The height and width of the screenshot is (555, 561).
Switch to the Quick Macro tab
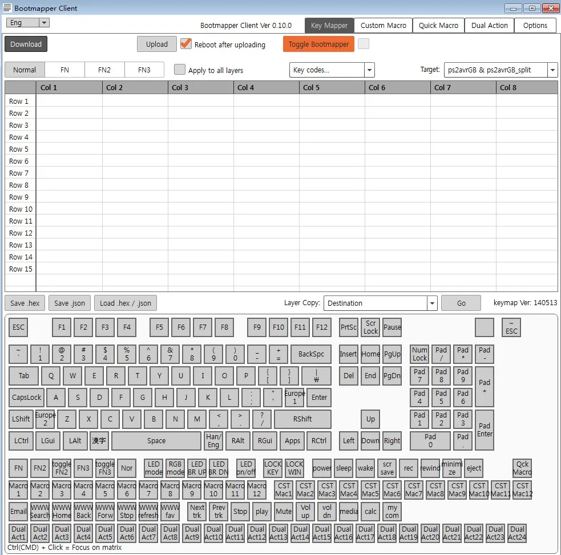[x=438, y=26]
